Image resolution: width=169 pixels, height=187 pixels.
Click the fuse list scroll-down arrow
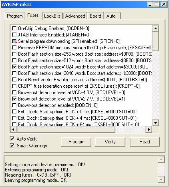tap(155, 123)
